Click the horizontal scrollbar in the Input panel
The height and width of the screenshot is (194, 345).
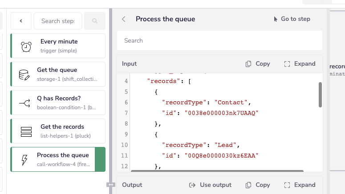point(217,170)
